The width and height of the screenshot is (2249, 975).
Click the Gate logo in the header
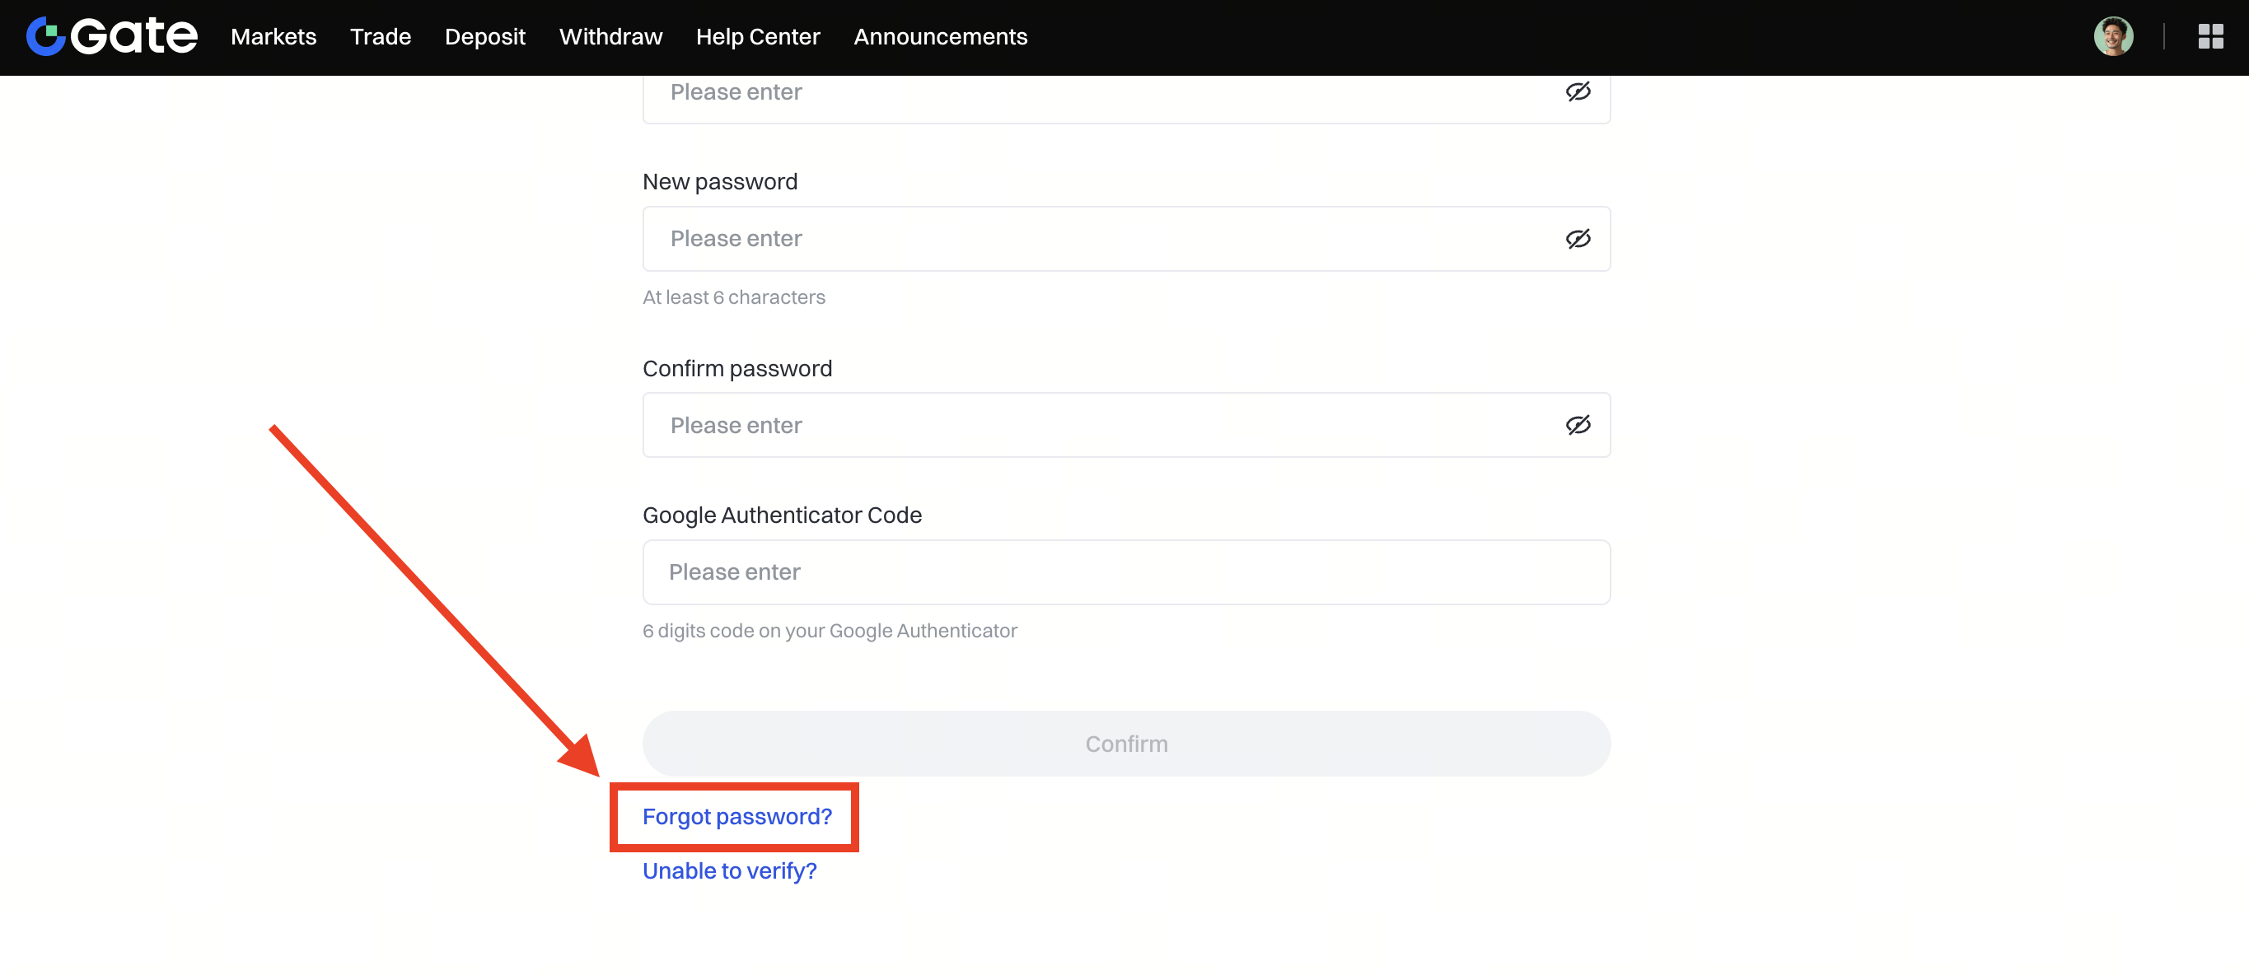coord(112,37)
